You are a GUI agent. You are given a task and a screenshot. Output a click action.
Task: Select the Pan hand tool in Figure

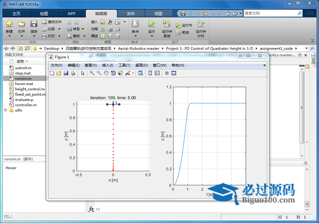pyautogui.click(x=106, y=73)
